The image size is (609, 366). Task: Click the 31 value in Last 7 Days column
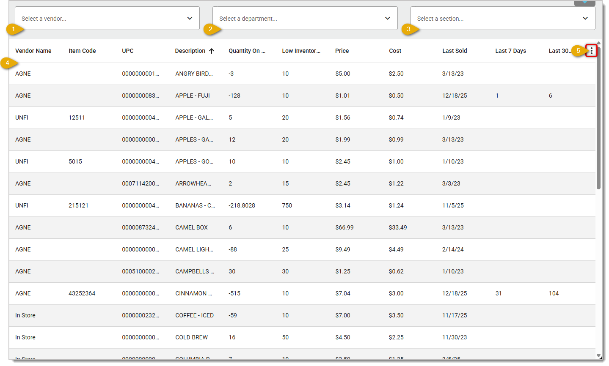click(499, 293)
